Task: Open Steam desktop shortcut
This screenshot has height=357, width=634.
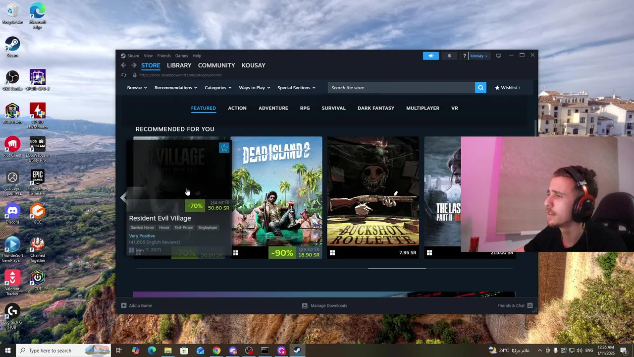Action: [12, 47]
